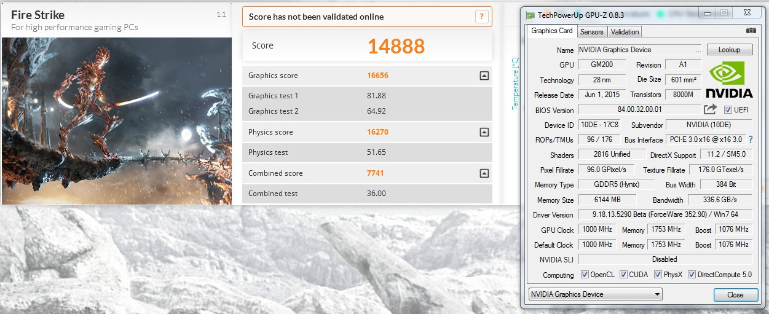769x314 pixels.
Task: Click the GPU-Z title bar app icon
Action: 530,15
